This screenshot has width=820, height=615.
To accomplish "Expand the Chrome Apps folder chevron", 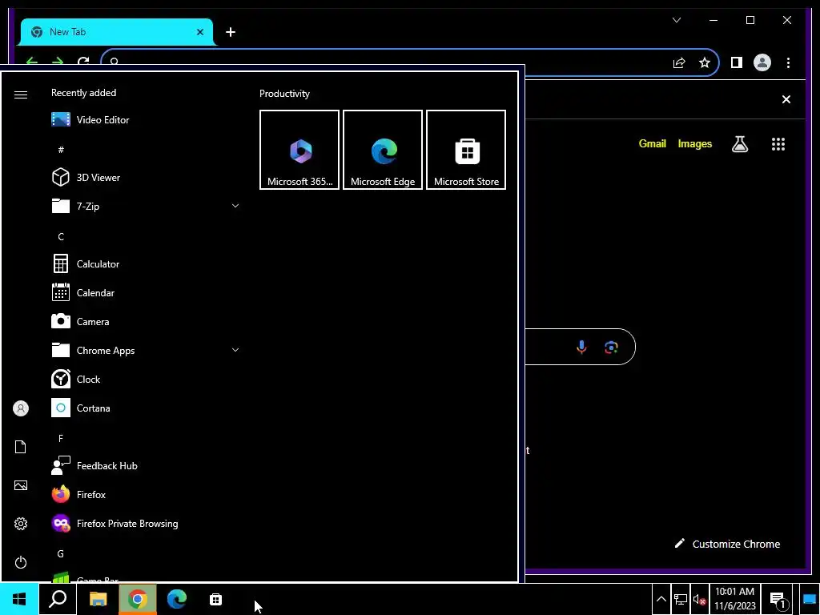I will pos(235,351).
